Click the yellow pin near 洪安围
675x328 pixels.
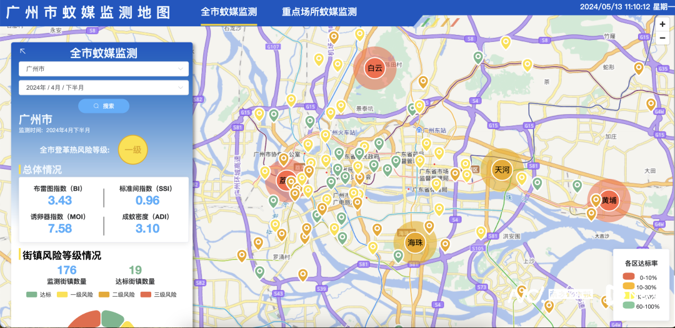pyautogui.click(x=481, y=232)
